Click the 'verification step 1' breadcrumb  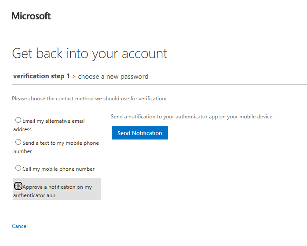[41, 76]
